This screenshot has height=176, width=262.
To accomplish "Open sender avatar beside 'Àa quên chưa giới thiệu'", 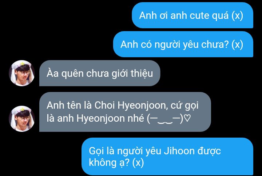I will click(x=22, y=73).
